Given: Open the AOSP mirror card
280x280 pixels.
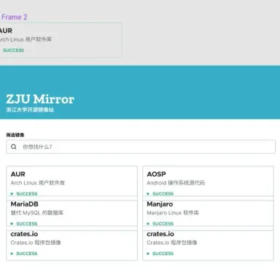Looking at the screenshot, I should click(x=208, y=181).
